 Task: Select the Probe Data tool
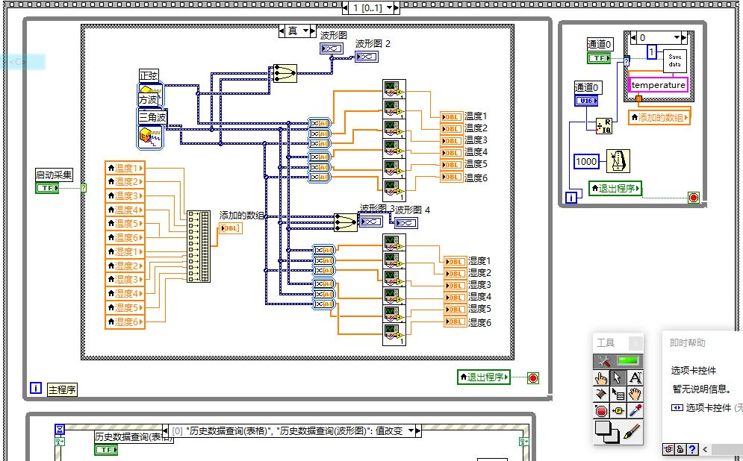pos(618,410)
